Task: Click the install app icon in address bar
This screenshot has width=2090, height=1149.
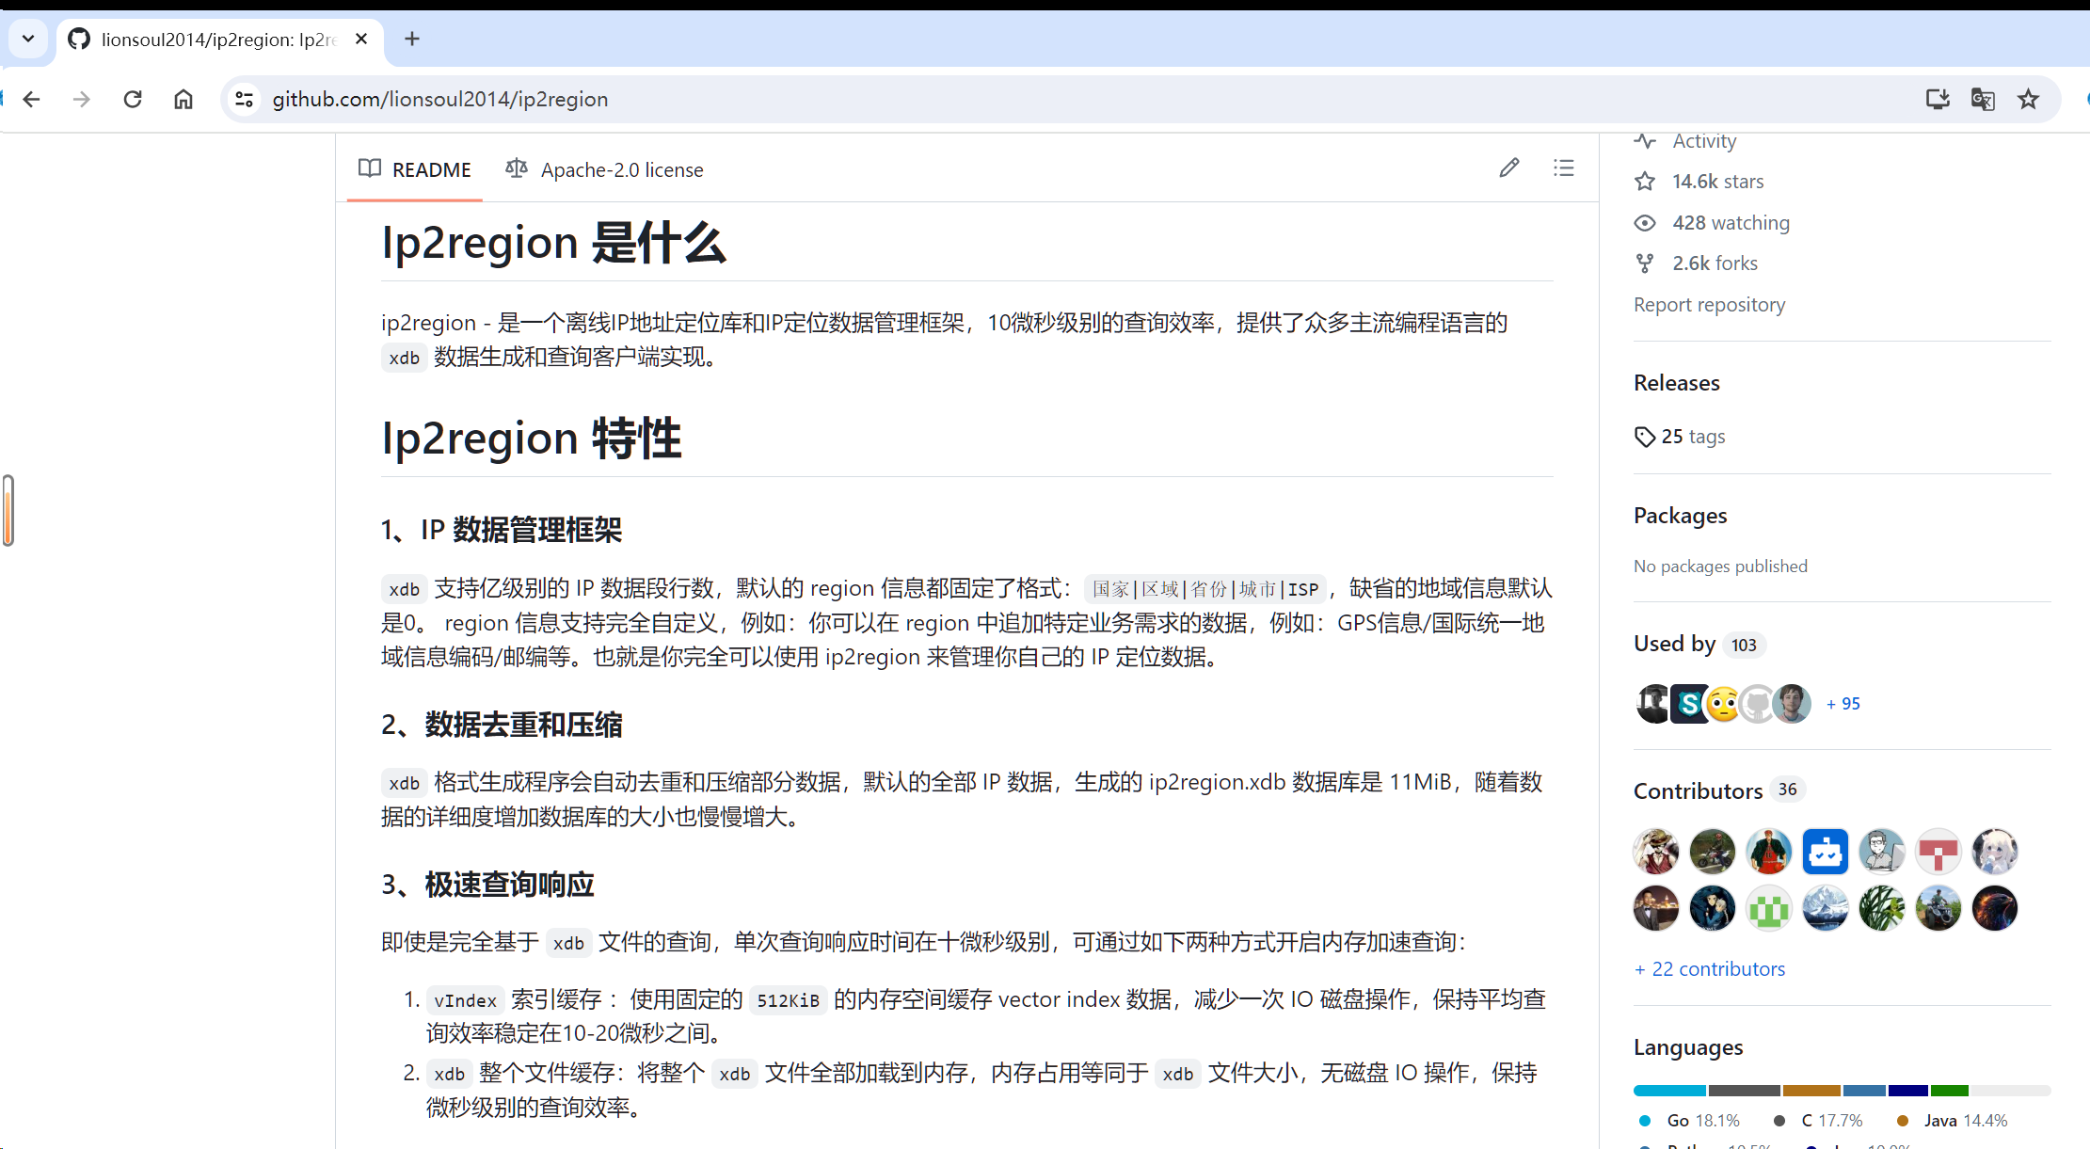Action: (x=1937, y=100)
